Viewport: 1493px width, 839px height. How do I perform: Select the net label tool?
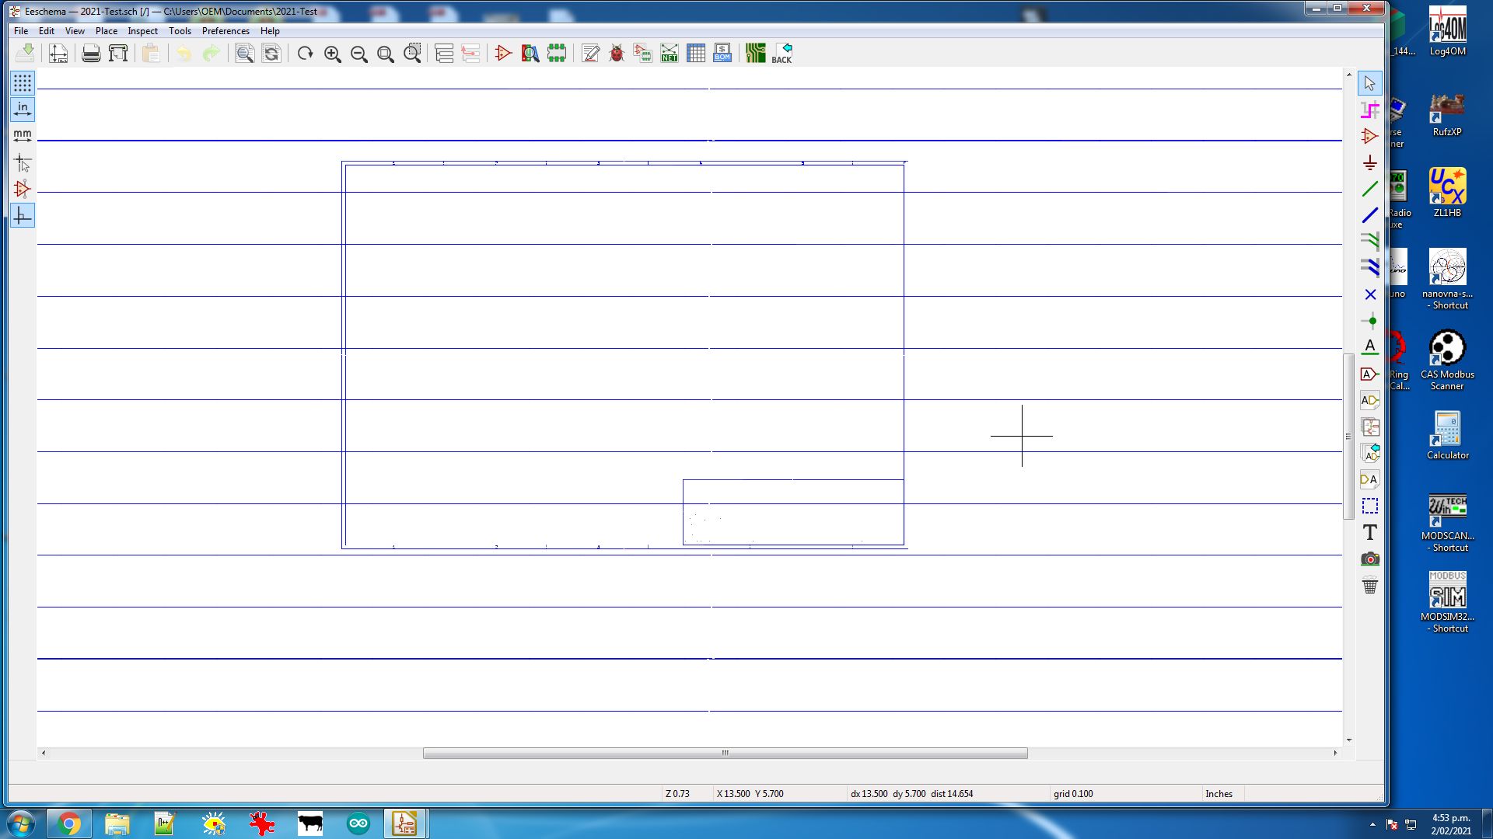coord(1369,347)
